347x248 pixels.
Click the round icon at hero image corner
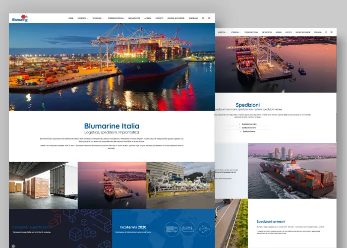pyautogui.click(x=13, y=108)
